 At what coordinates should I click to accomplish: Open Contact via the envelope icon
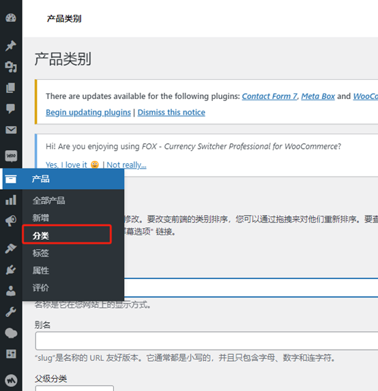11,130
